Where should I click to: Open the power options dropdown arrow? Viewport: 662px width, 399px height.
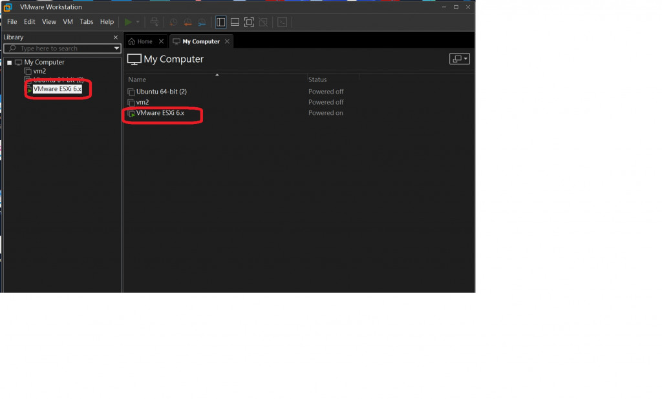pos(138,22)
